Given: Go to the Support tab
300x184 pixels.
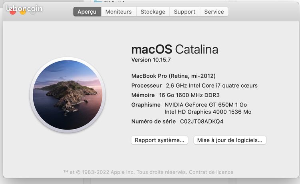Looking at the screenshot, I should pyautogui.click(x=185, y=12).
